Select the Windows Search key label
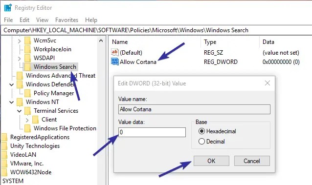The height and width of the screenshot is (185, 312). 55,67
